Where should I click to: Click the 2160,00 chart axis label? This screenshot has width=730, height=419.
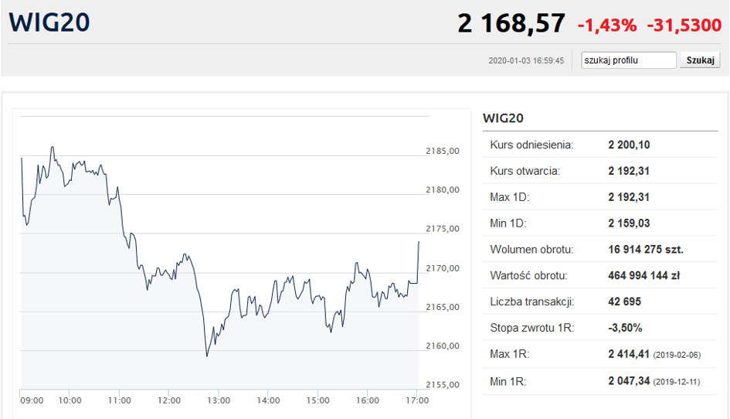point(443,346)
